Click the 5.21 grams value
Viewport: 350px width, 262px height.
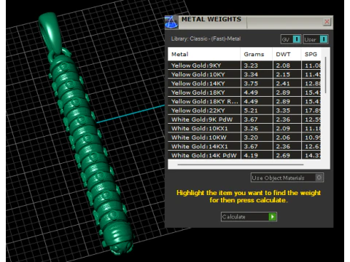pos(251,111)
